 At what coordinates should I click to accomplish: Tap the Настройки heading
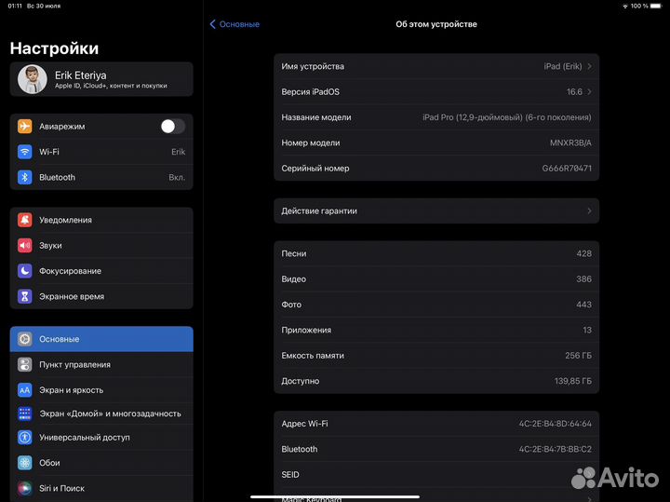click(54, 48)
